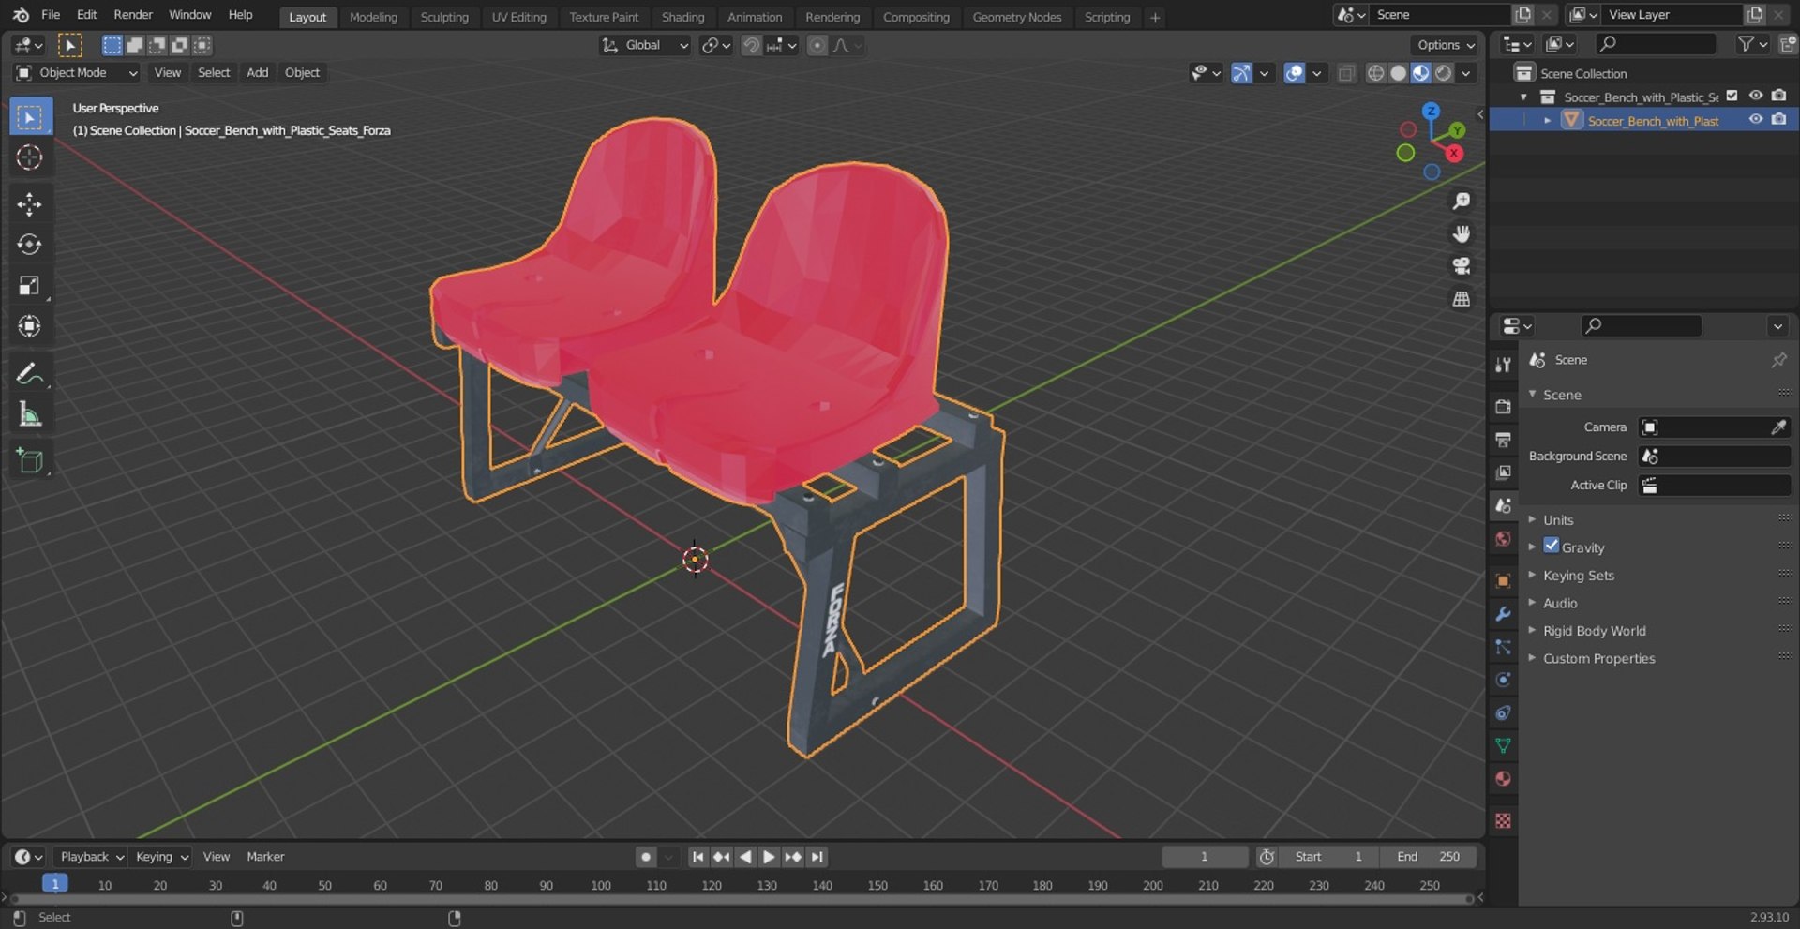Toggle Soccer_Bench collection exclude checkbox
This screenshot has height=929, width=1800.
point(1732,96)
